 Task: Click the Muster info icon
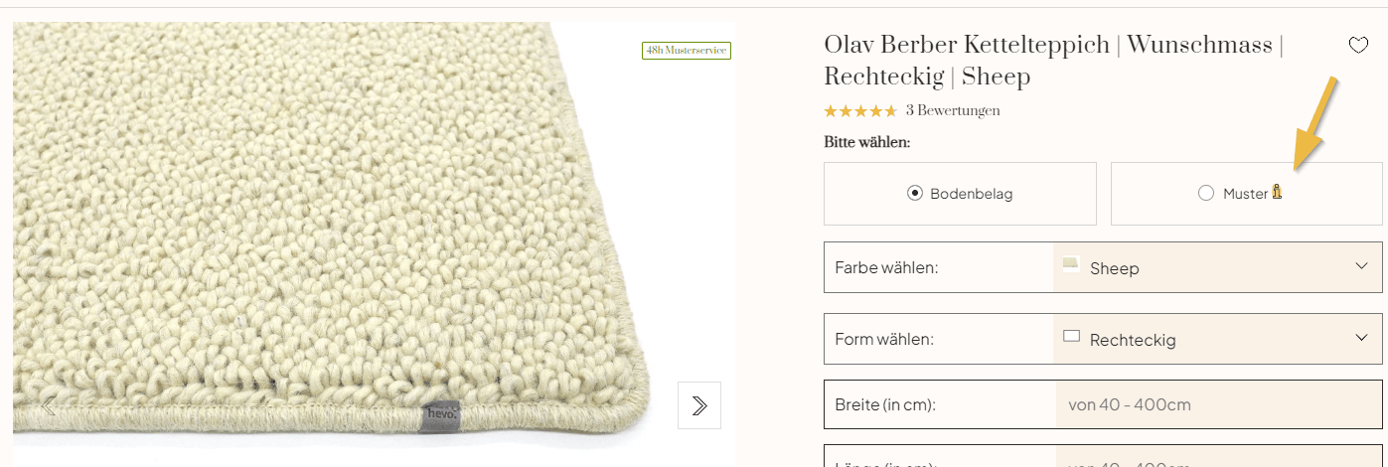[x=1278, y=193]
